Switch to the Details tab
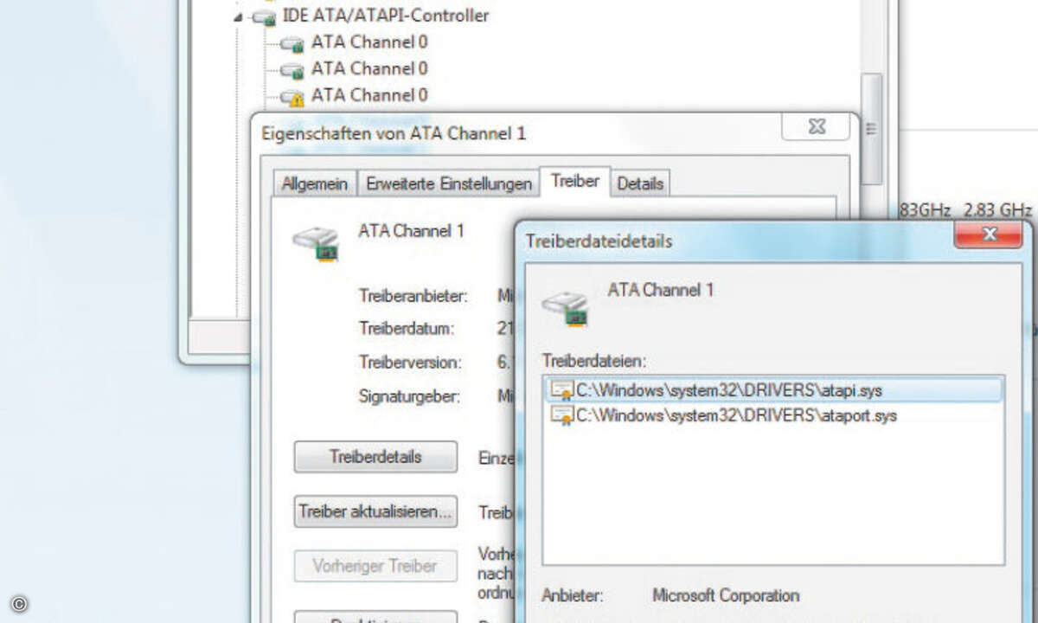This screenshot has width=1038, height=623. tap(639, 183)
